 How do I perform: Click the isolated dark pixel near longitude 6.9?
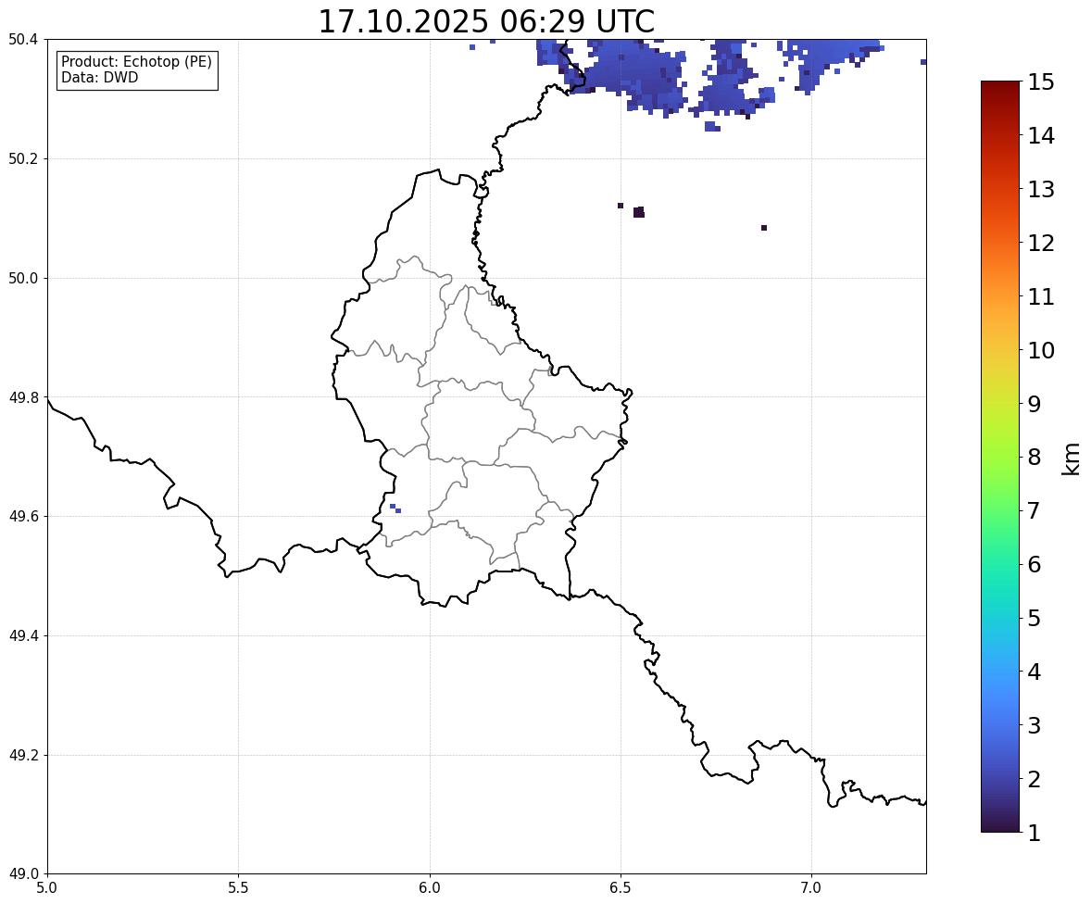click(764, 228)
